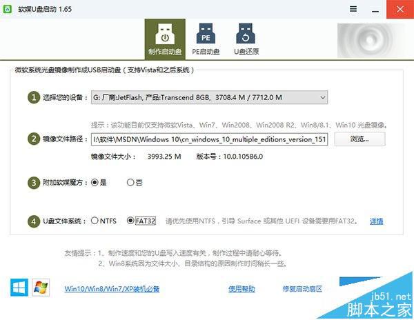Minimize the 软媒U盘启动 window

[x=375, y=10]
